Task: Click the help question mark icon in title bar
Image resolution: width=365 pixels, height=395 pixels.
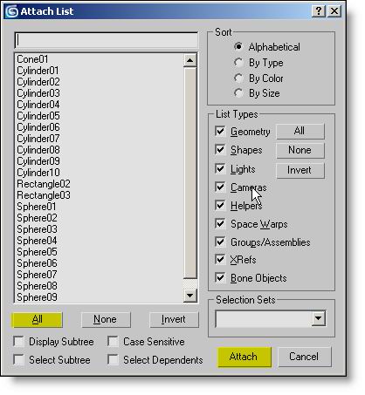Action: 319,11
